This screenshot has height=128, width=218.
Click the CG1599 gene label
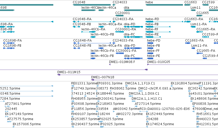pyautogui.click(x=209, y=2)
